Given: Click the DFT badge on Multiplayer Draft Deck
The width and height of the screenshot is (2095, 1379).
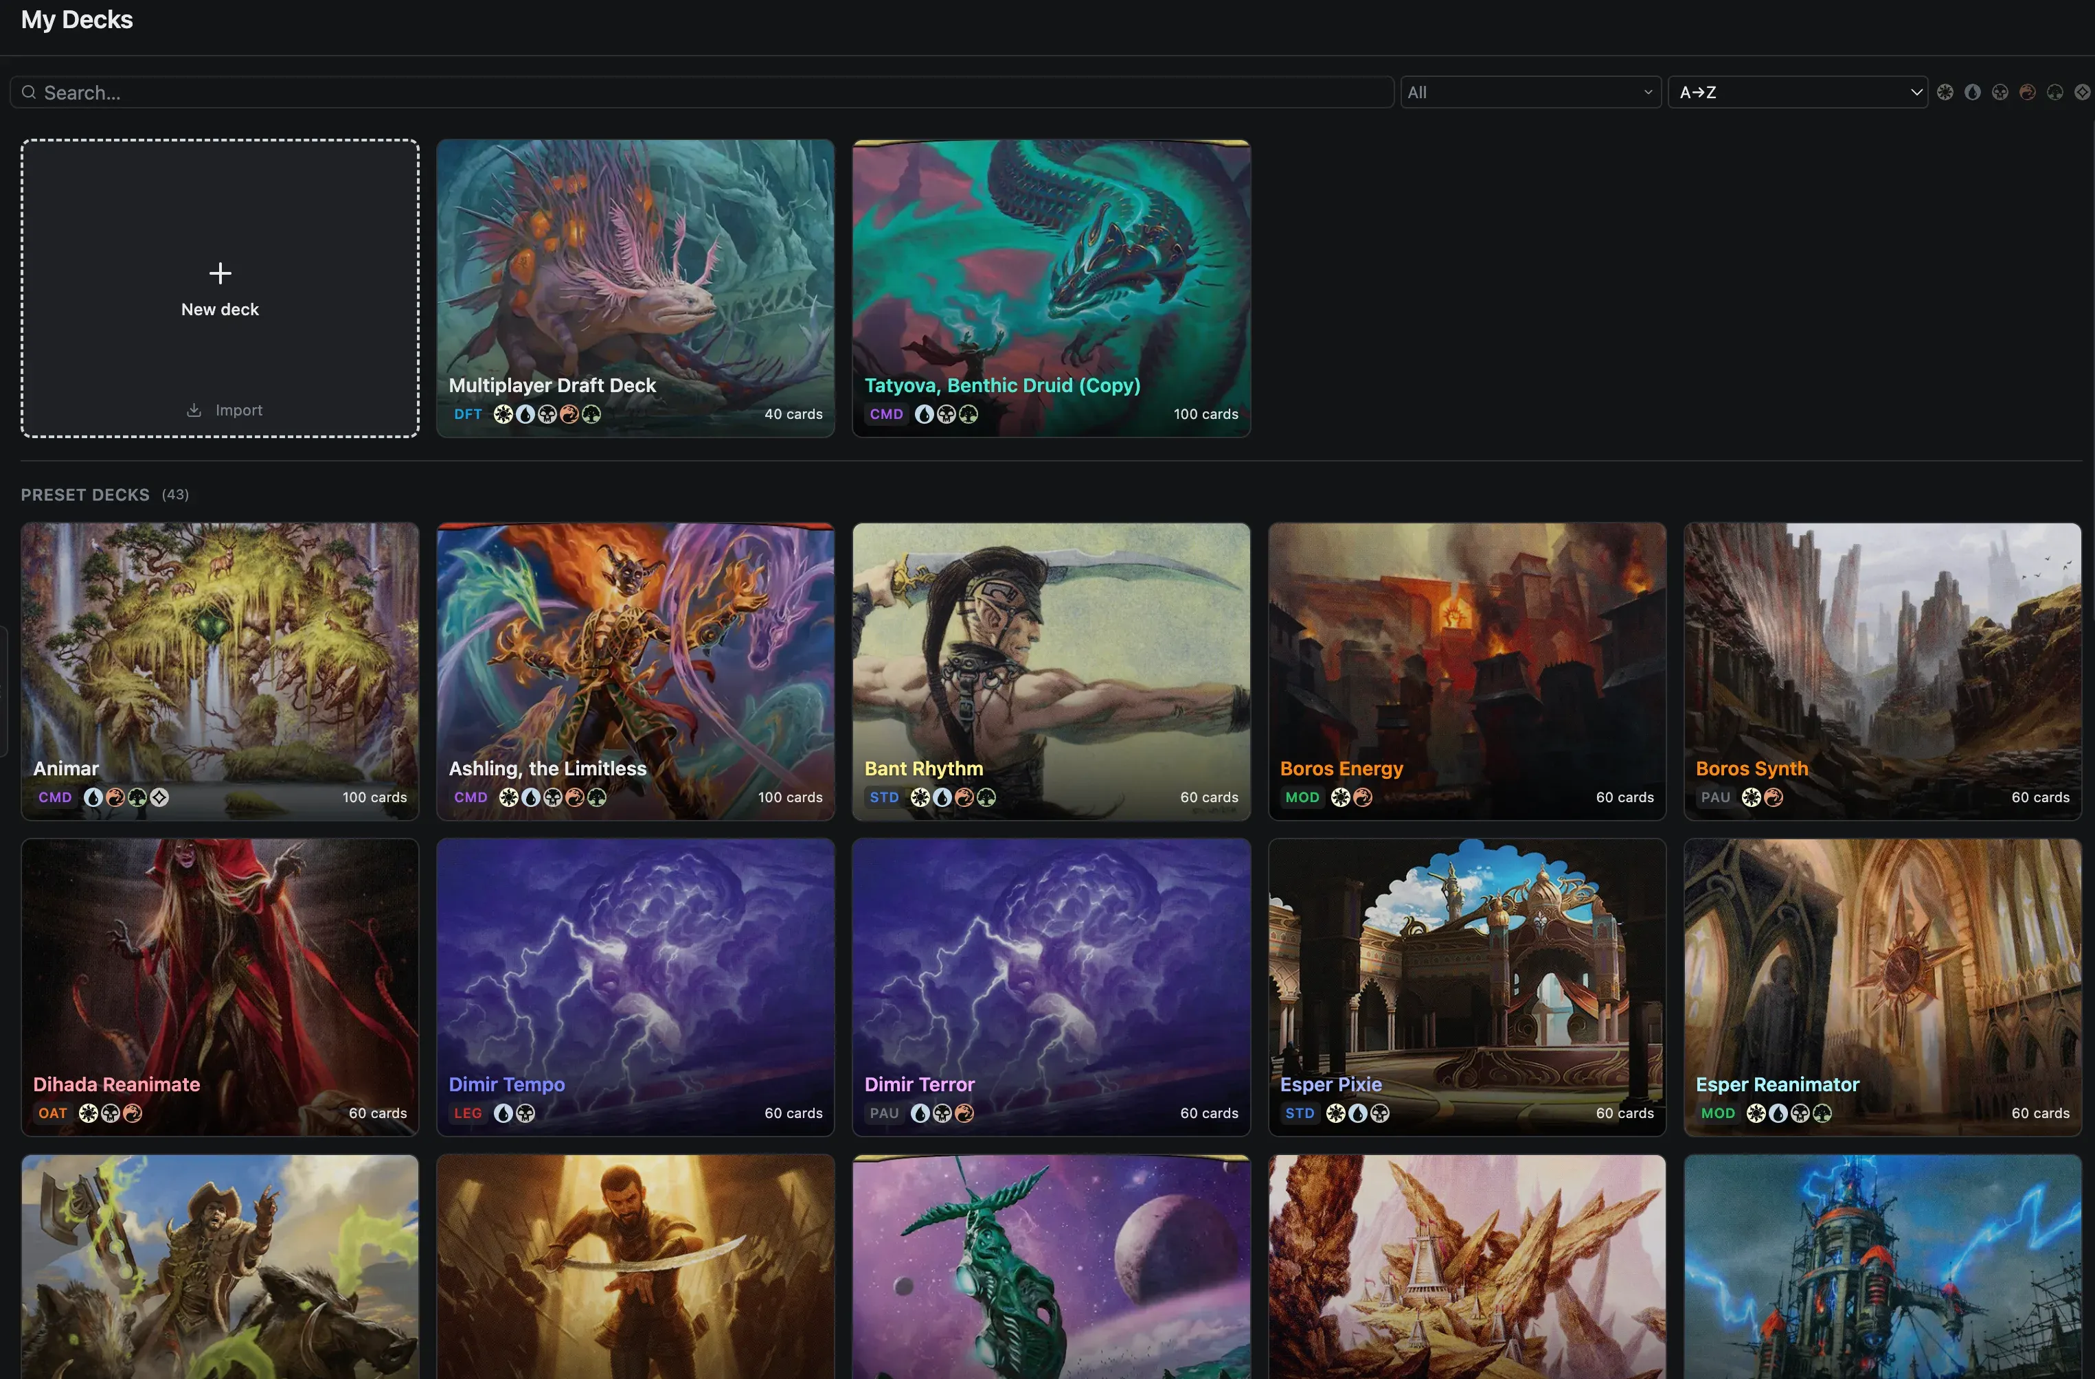Looking at the screenshot, I should pos(467,413).
